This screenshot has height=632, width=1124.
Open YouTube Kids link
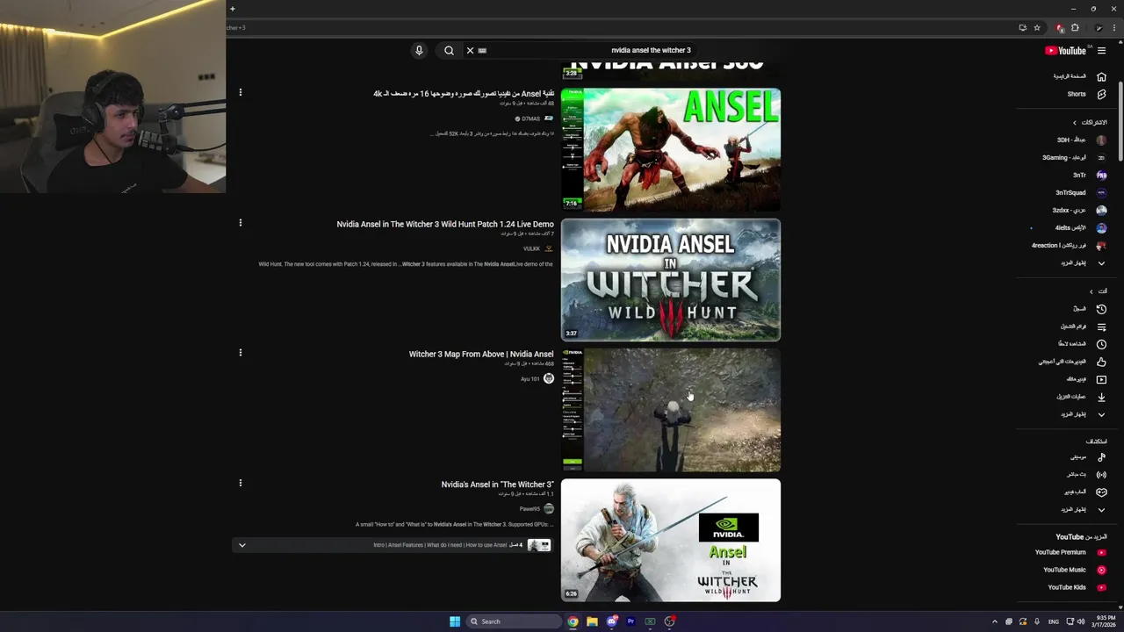(x=1077, y=587)
